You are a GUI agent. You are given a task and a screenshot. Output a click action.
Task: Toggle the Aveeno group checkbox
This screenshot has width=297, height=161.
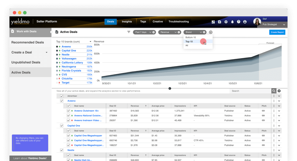[x=62, y=101]
